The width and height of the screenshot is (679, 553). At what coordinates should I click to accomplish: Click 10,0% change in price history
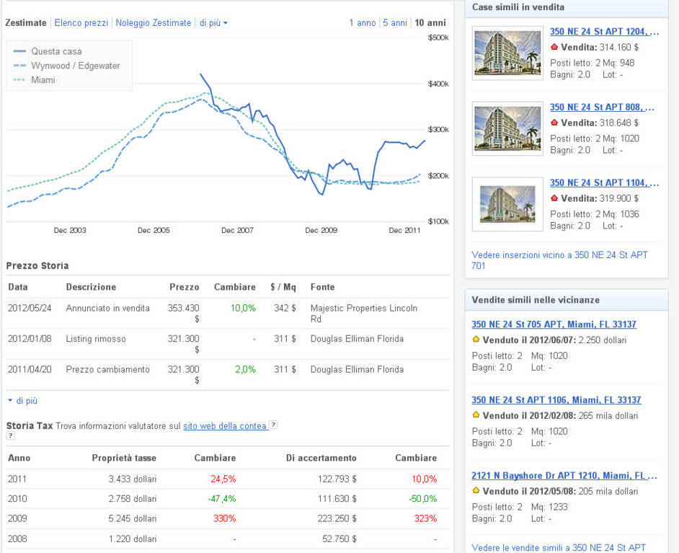(x=243, y=308)
